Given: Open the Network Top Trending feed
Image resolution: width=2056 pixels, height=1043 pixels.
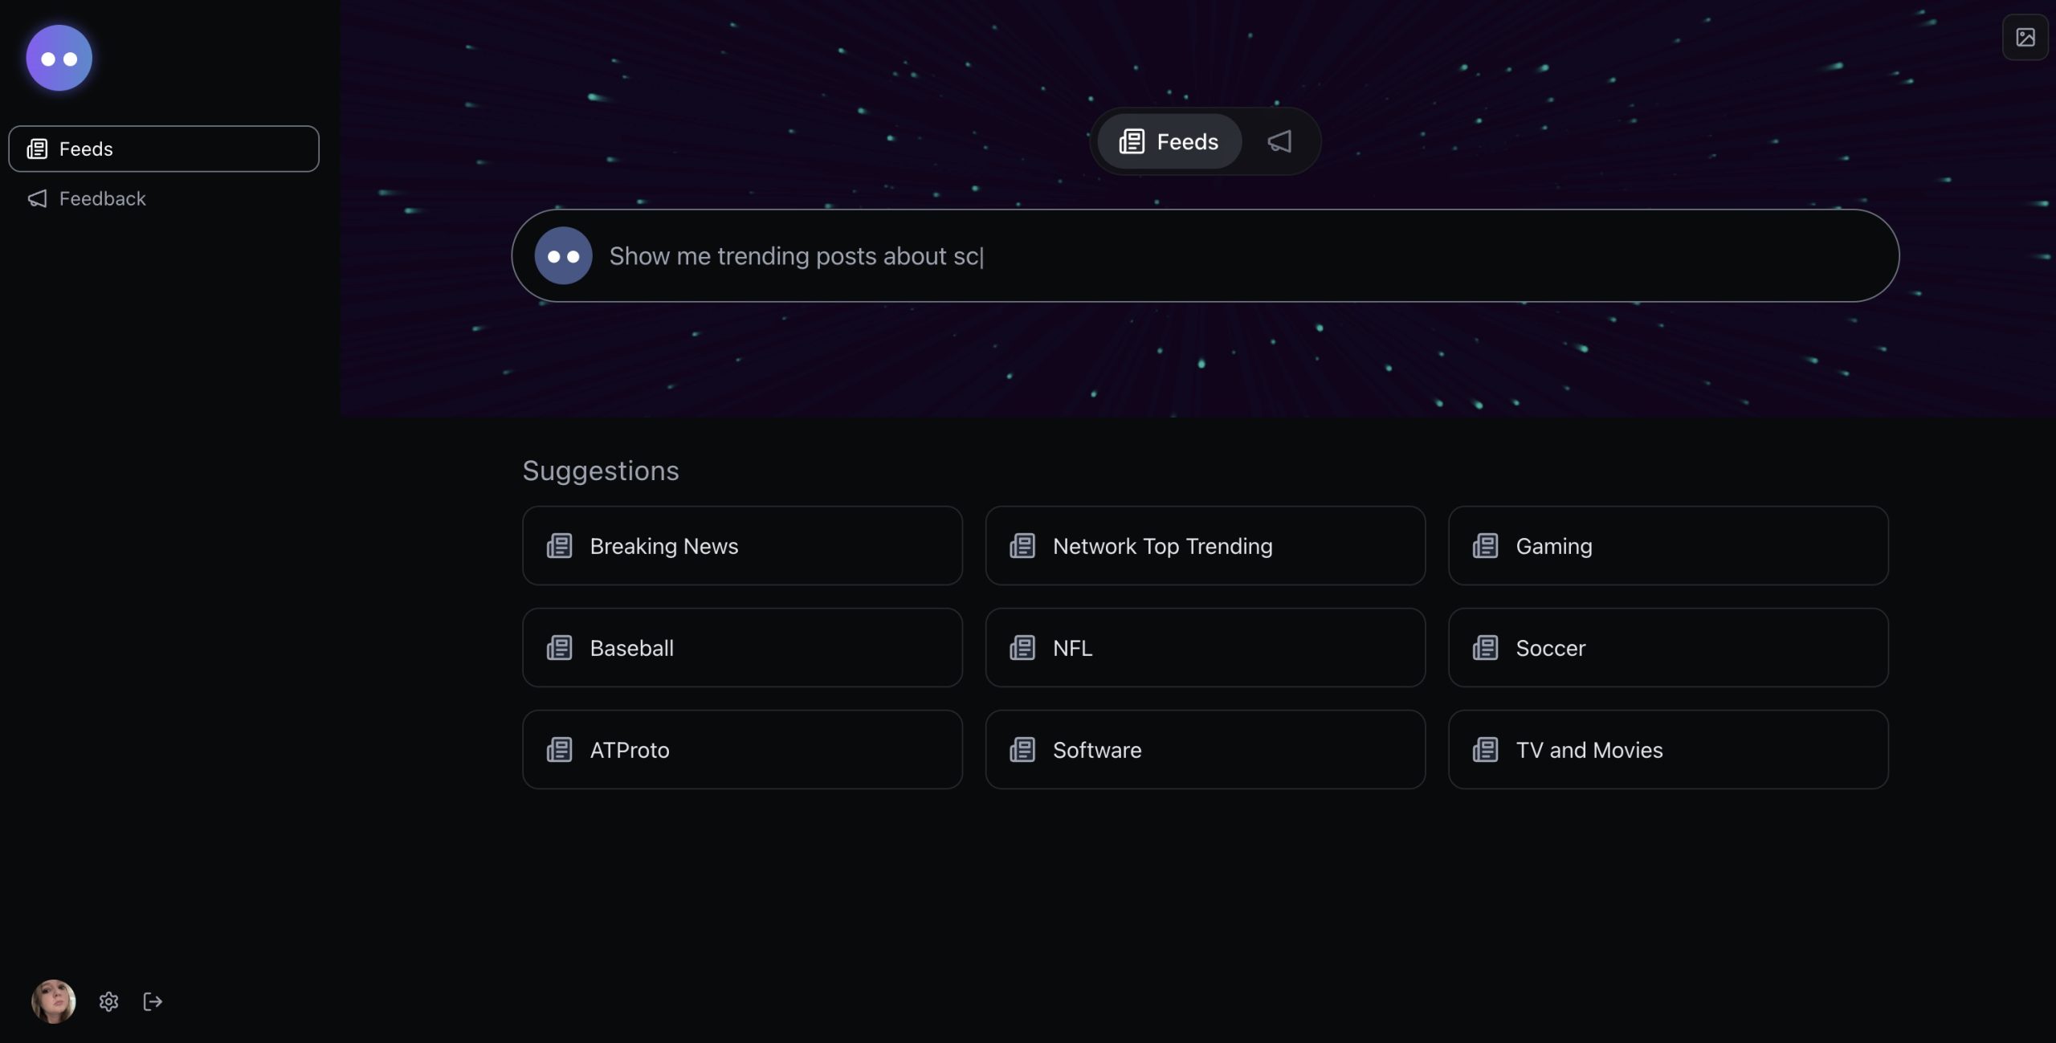Looking at the screenshot, I should 1204,545.
